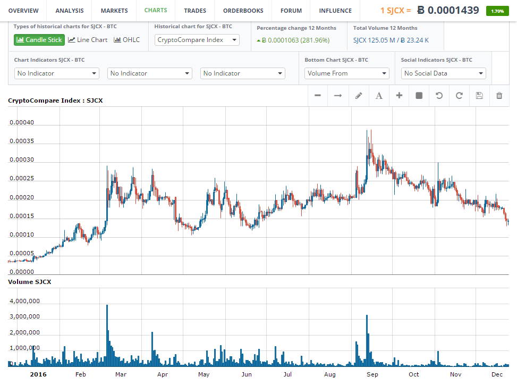Open the CryptoCompare Index dropdown
Viewport: 517px width, 385px height.
coord(197,40)
